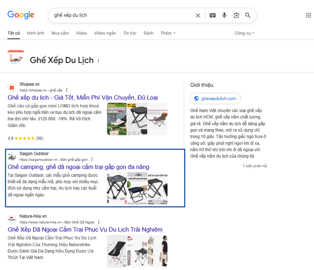The width and height of the screenshot is (314, 270).
Task: Switch to the Hình ảnh tab
Action: pos(36,33)
